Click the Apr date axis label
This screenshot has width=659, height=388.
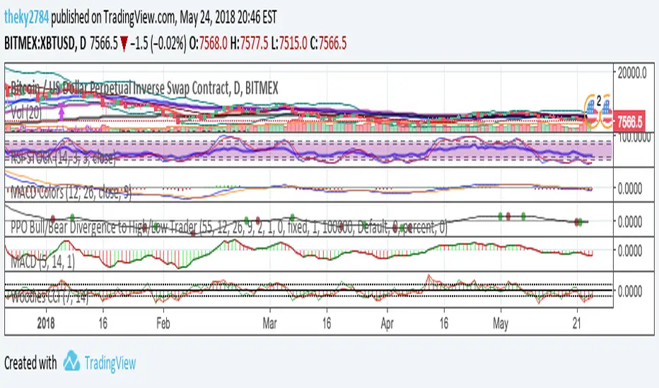pyautogui.click(x=387, y=325)
